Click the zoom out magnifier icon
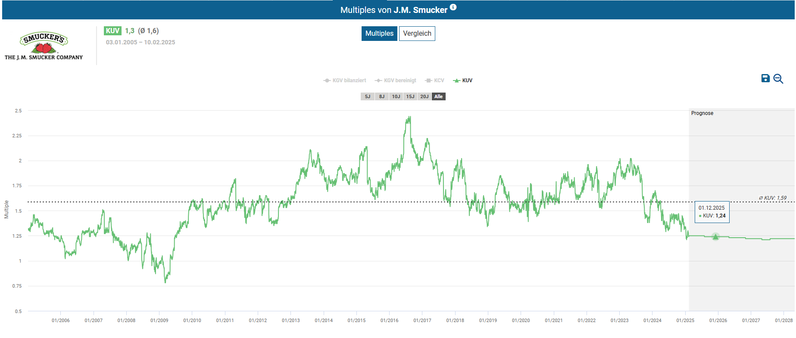Screen dimensions: 796x338 (778, 79)
